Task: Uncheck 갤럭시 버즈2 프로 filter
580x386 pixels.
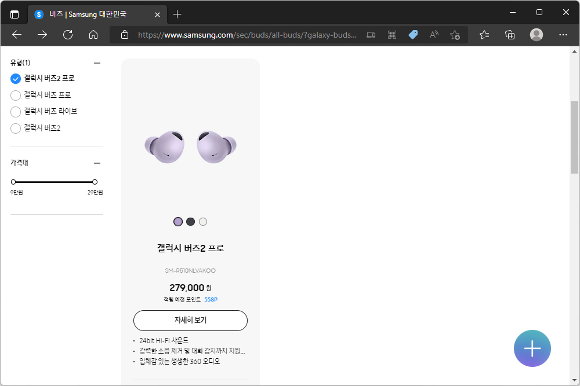Action: pos(16,79)
